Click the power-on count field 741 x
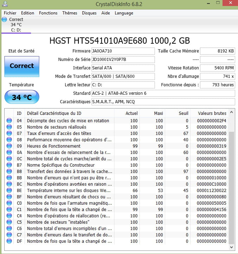 218,76
